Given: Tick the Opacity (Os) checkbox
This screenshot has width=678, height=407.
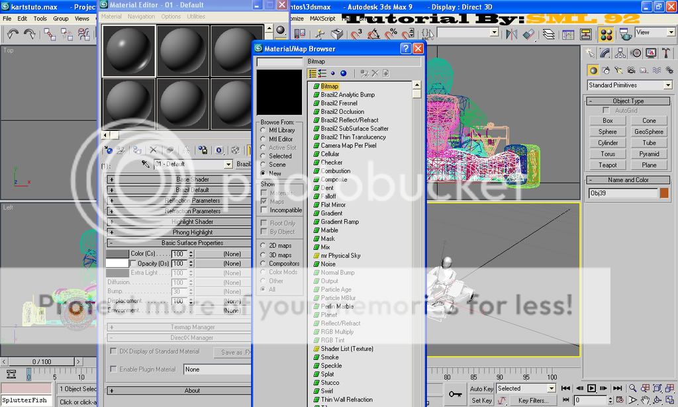Looking at the screenshot, I should point(133,263).
